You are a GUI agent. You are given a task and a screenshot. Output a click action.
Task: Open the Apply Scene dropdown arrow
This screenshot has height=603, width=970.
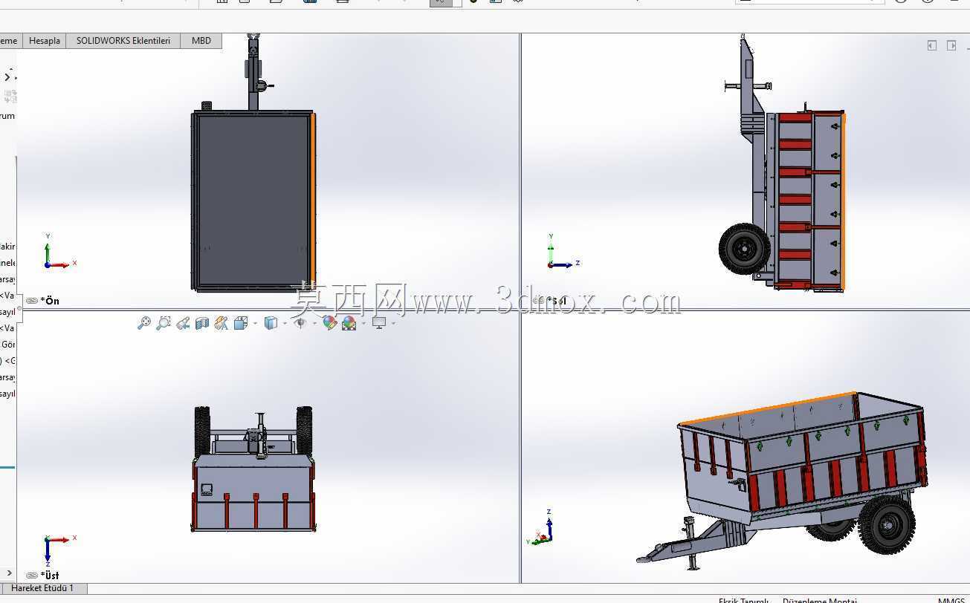click(363, 324)
